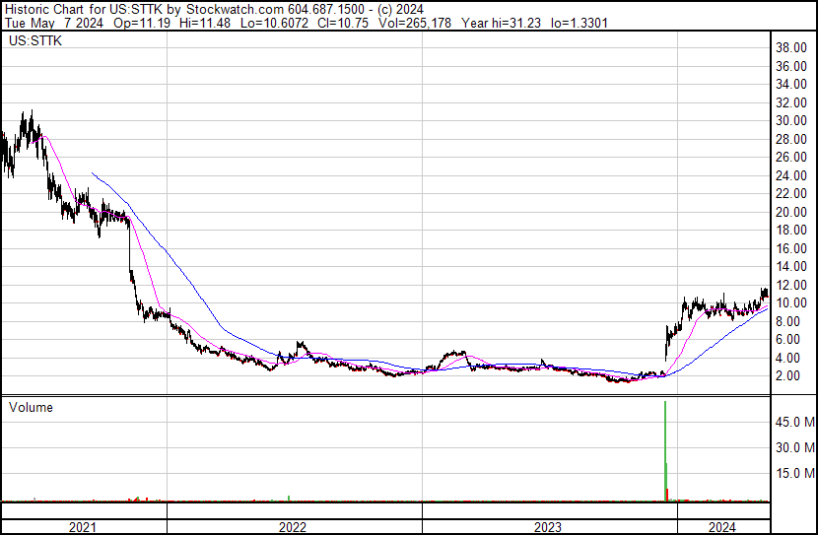Click the start of the blue moving average line
818x535 pixels.
point(92,173)
